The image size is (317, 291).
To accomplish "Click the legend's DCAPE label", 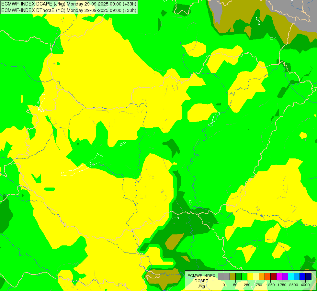I will 201,281.
